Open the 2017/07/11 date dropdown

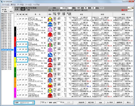tap(12, 7)
